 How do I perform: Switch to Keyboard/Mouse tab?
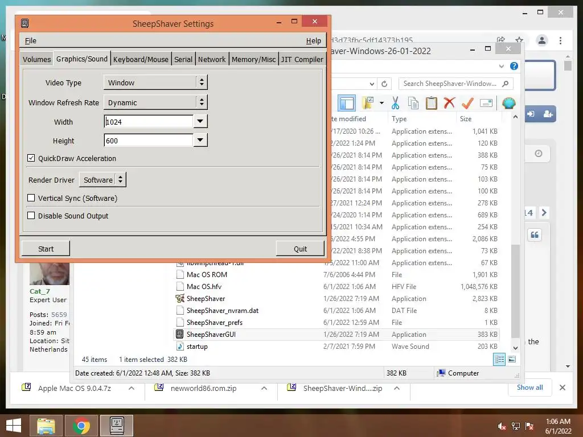[141, 59]
